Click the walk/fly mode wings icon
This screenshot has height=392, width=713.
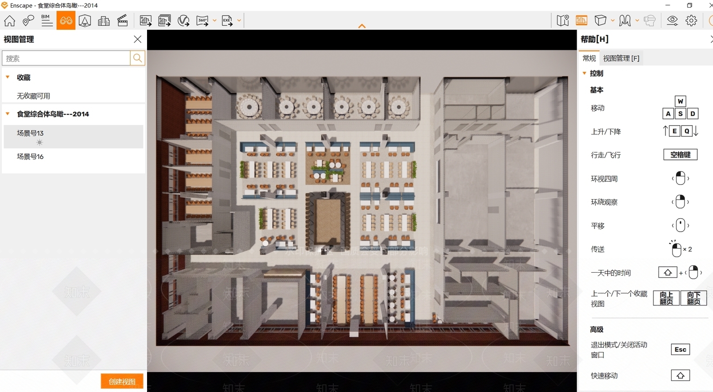[625, 20]
